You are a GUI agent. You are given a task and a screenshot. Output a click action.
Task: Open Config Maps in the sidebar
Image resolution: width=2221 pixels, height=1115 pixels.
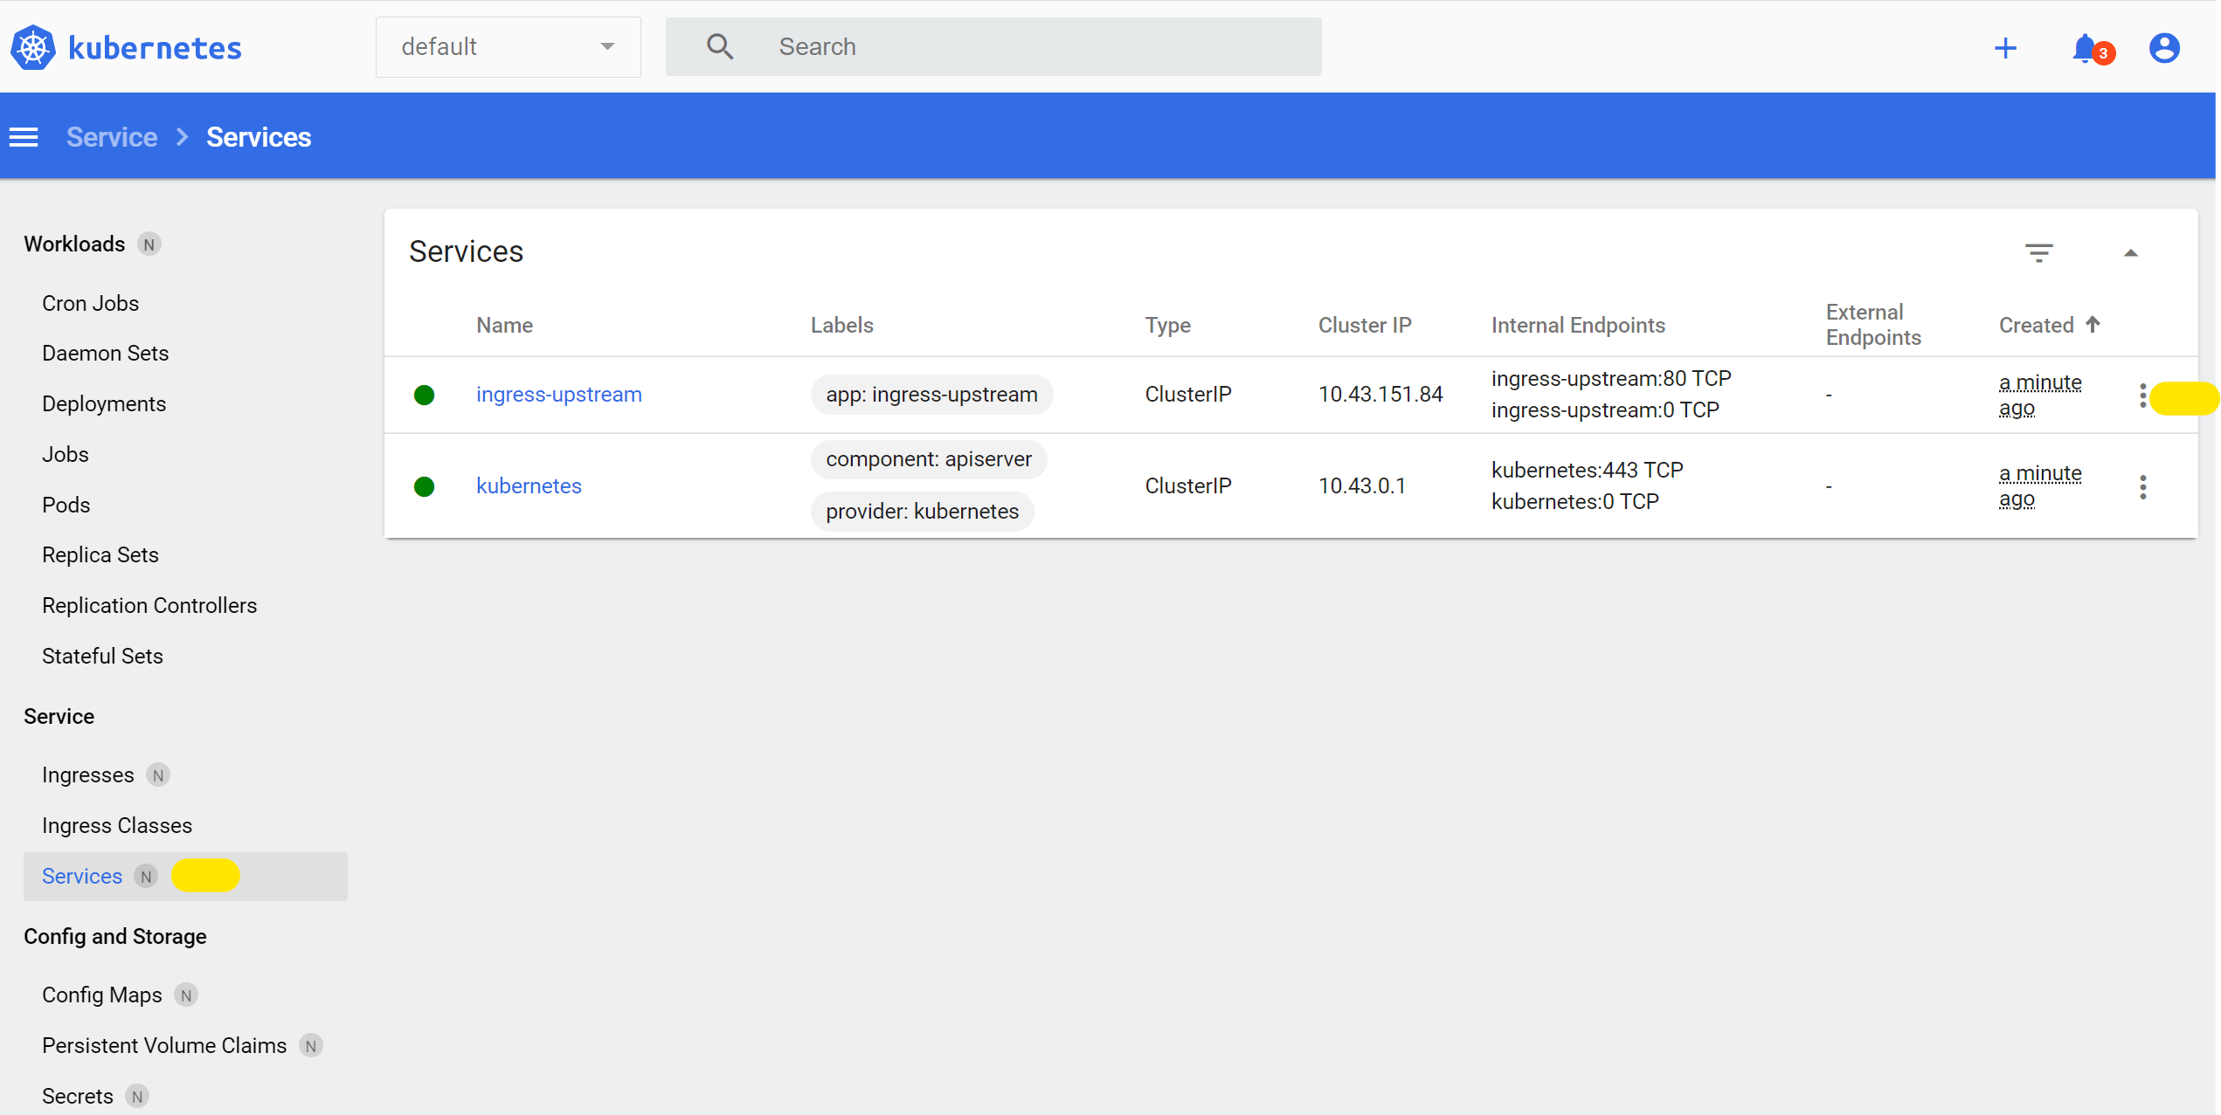point(102,995)
